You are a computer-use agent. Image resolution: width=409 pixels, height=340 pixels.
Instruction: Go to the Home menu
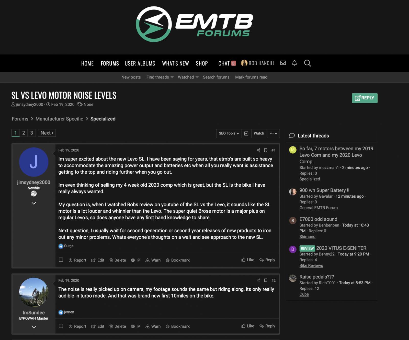(x=87, y=63)
